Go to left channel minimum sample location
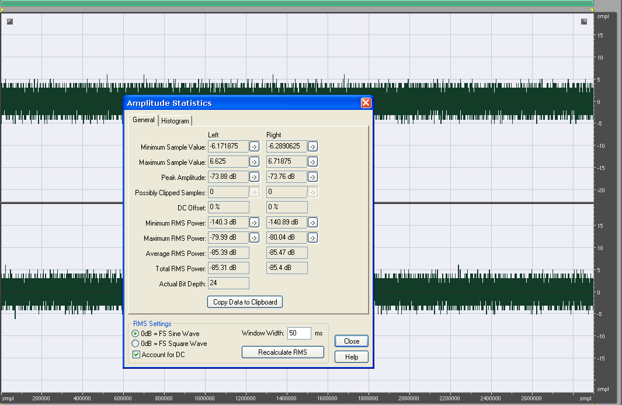Screen dimensions: 622x405 [x=254, y=147]
